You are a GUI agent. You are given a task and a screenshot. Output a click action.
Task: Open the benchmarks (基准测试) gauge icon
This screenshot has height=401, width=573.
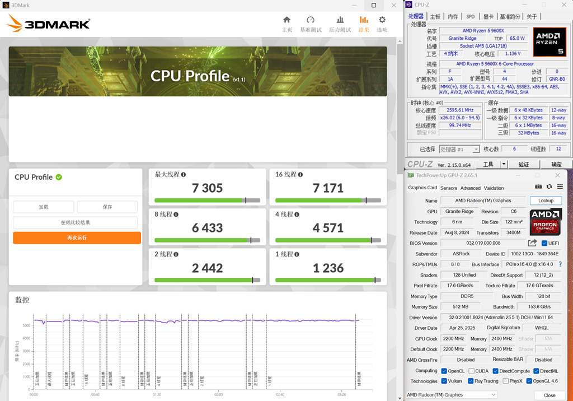click(311, 21)
